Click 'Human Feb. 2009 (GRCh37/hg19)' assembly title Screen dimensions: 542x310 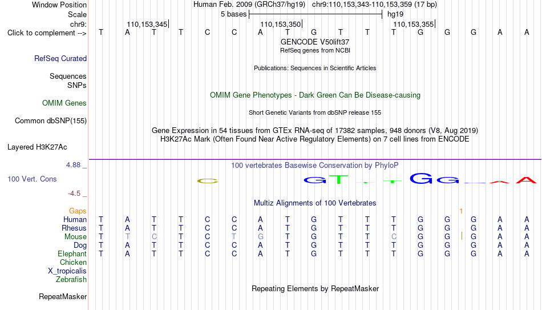click(249, 5)
